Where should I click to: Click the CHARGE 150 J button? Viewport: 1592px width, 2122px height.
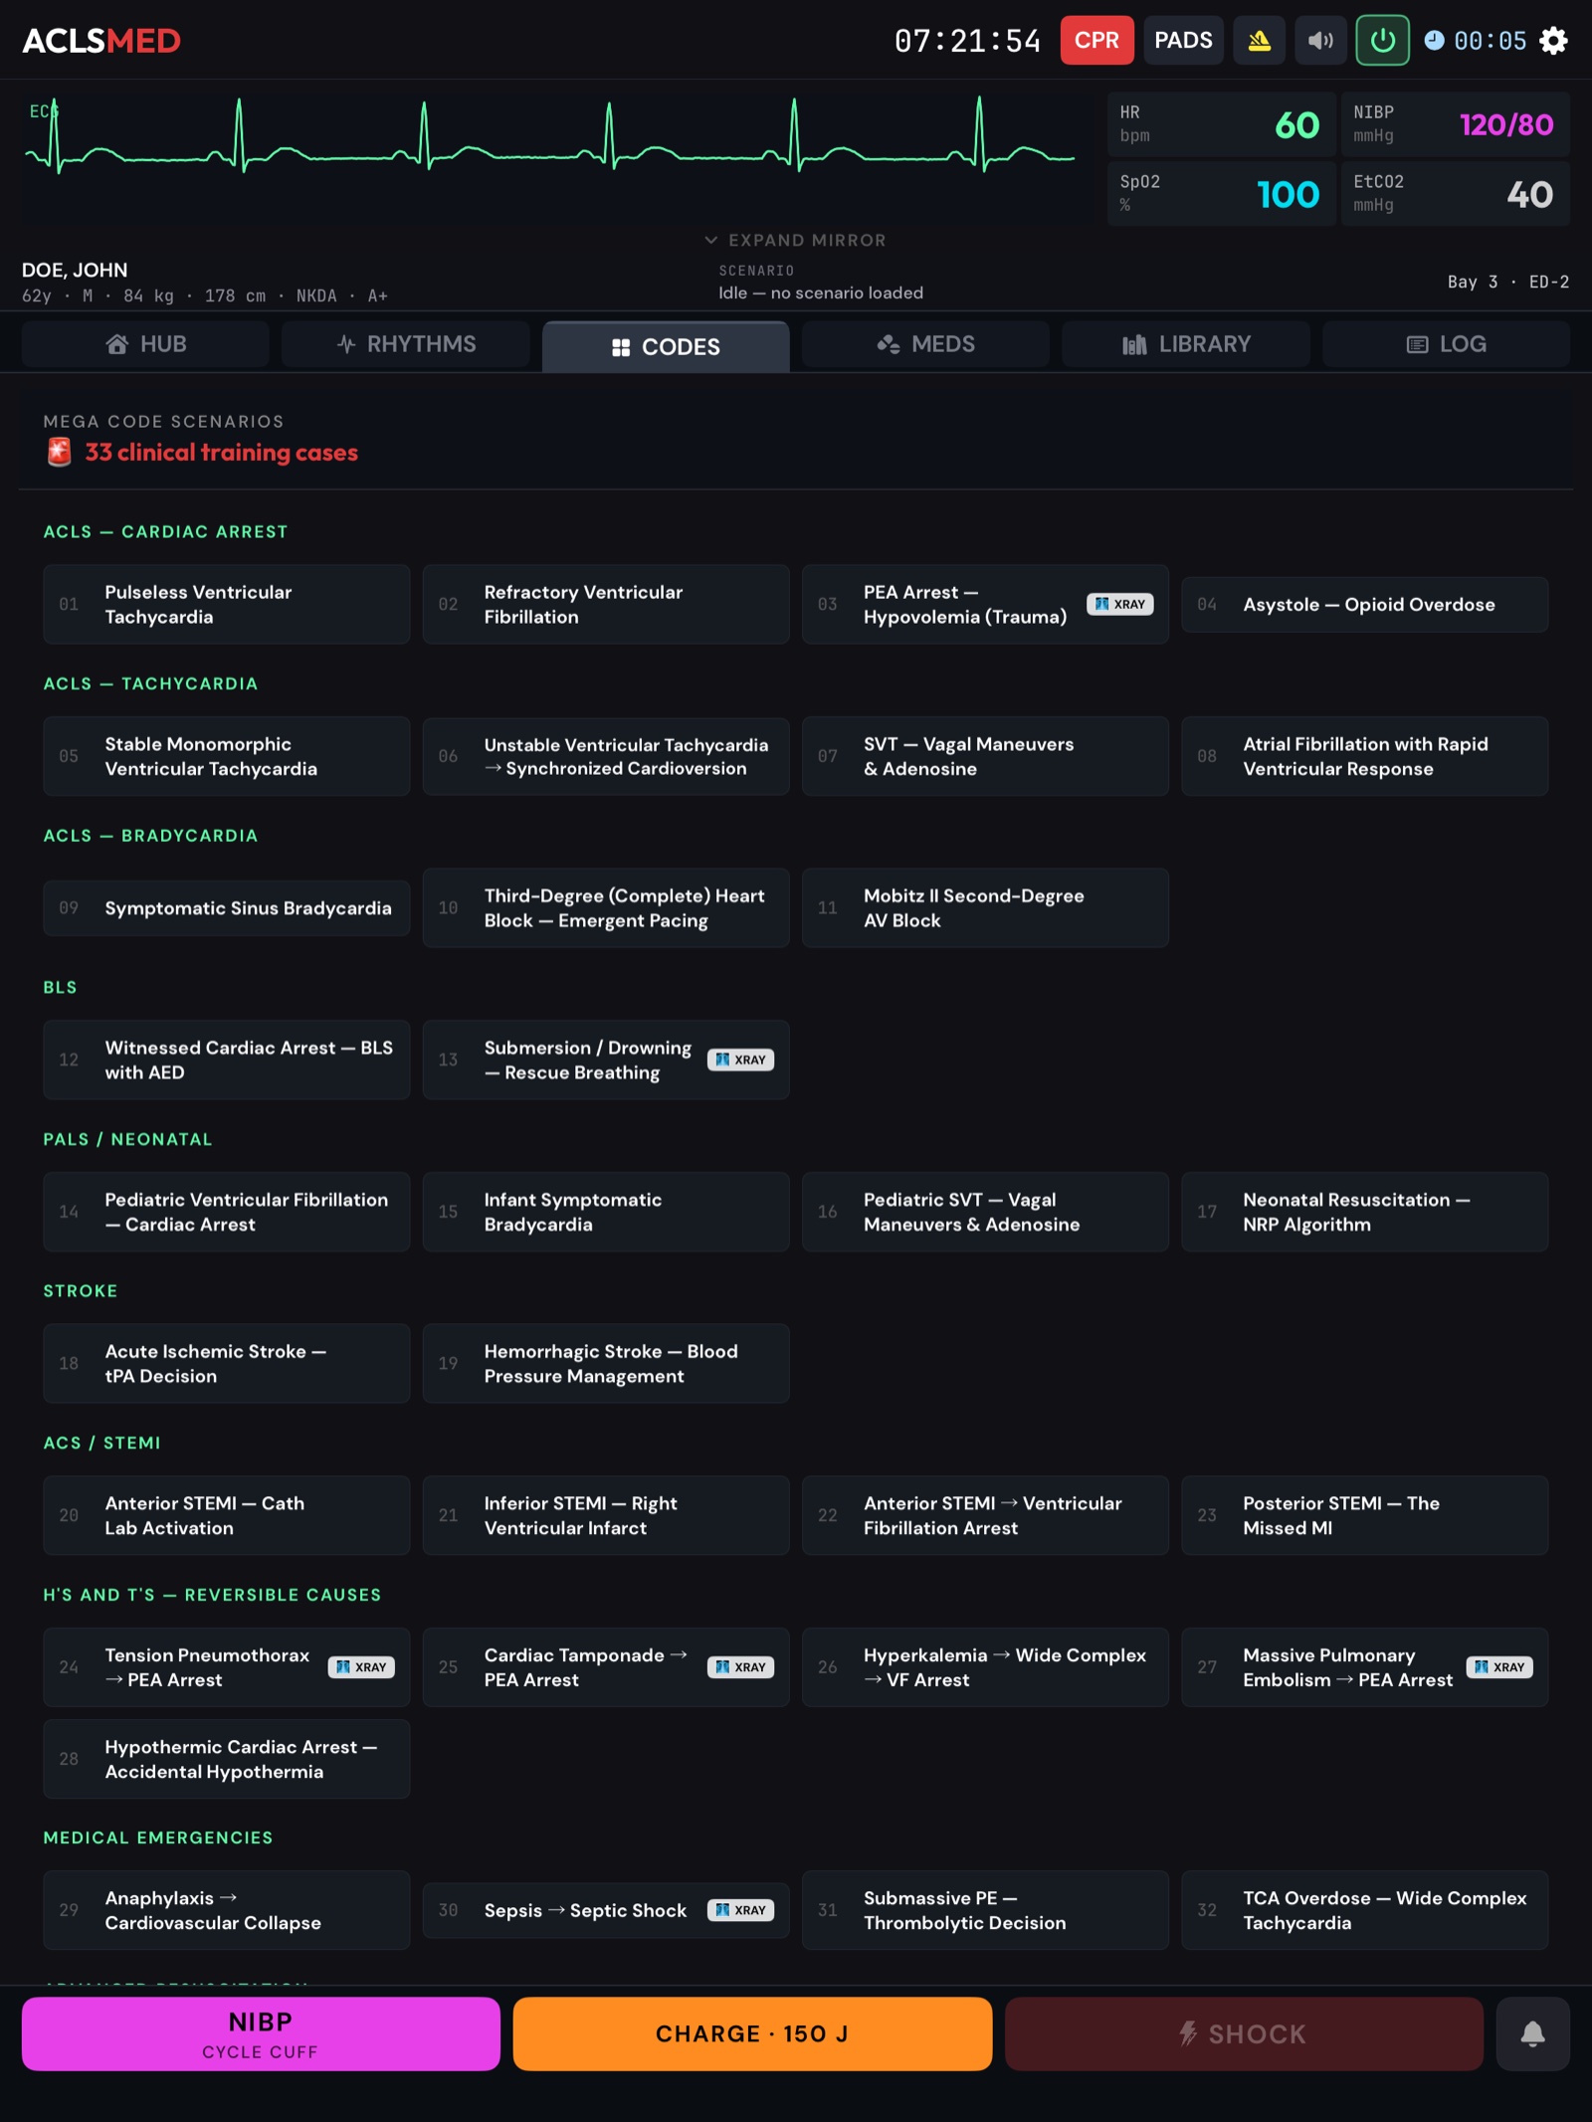click(752, 2033)
